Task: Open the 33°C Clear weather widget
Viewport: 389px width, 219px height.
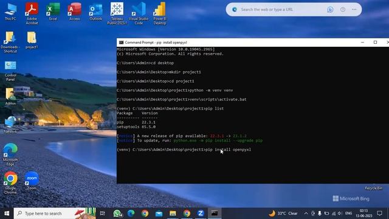Action: (283, 214)
